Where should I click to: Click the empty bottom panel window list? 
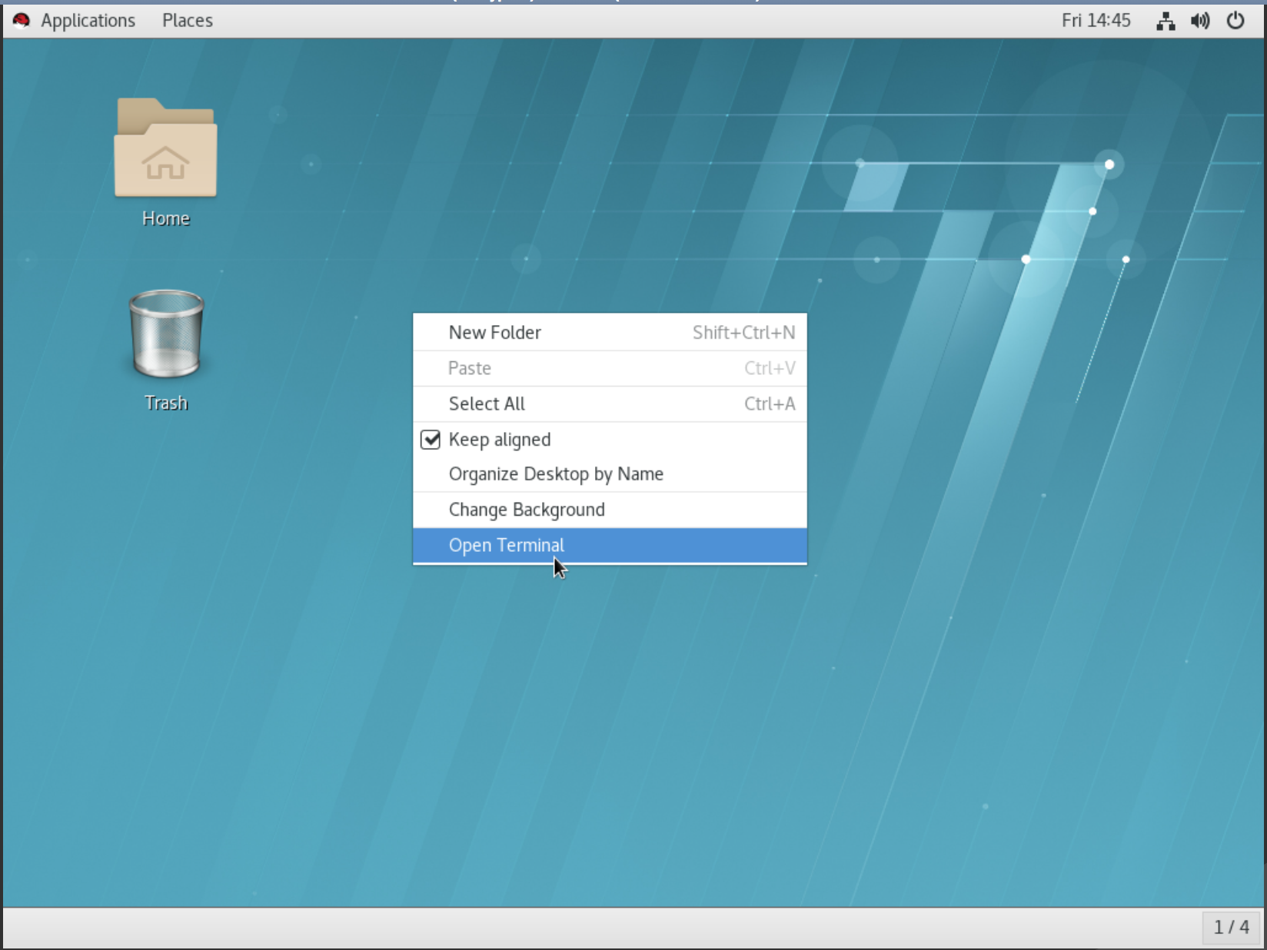[600, 928]
